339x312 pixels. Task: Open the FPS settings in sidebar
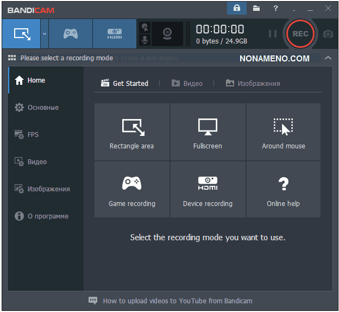pyautogui.click(x=33, y=135)
